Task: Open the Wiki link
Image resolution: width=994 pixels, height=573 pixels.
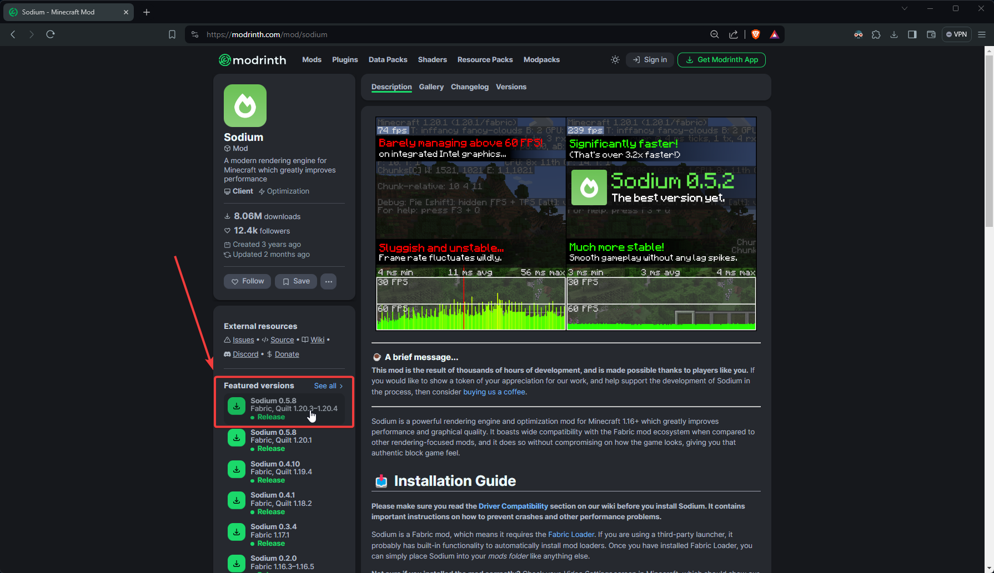Action: pos(317,340)
